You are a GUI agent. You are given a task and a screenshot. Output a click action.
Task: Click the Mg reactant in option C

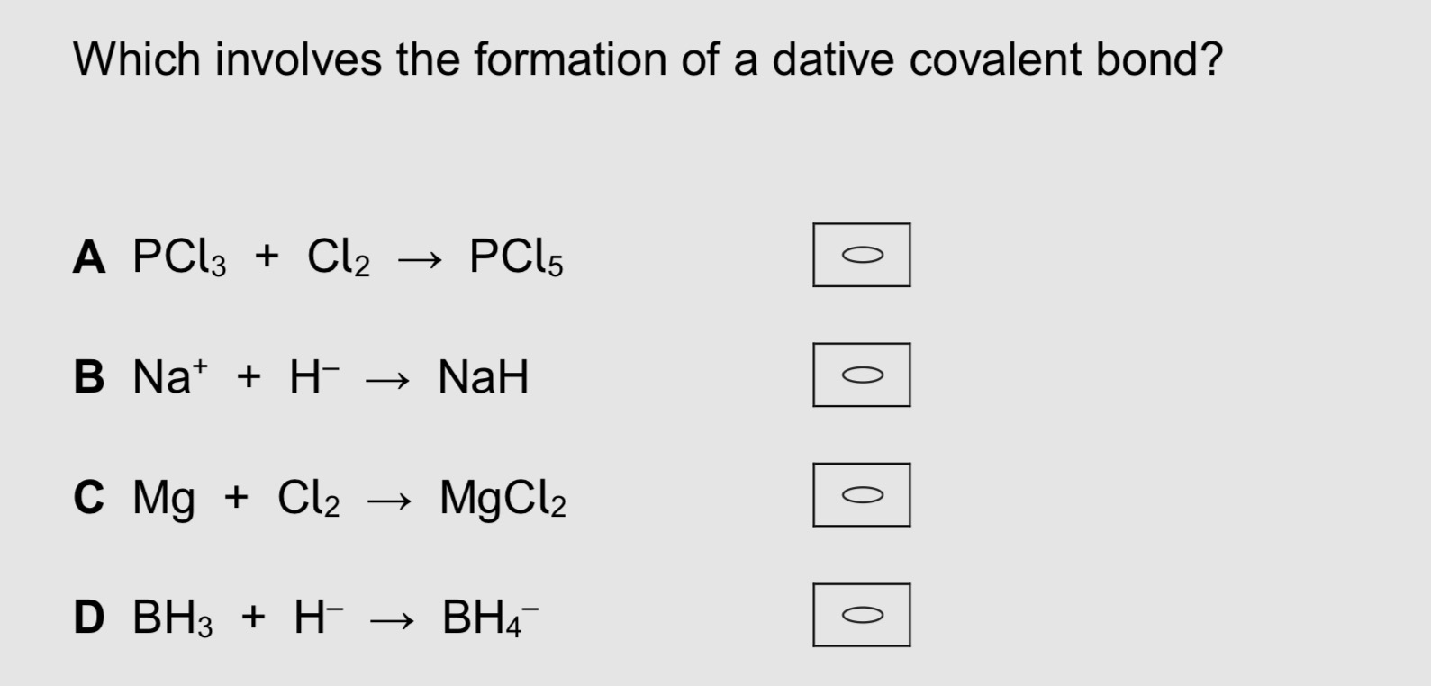[163, 498]
